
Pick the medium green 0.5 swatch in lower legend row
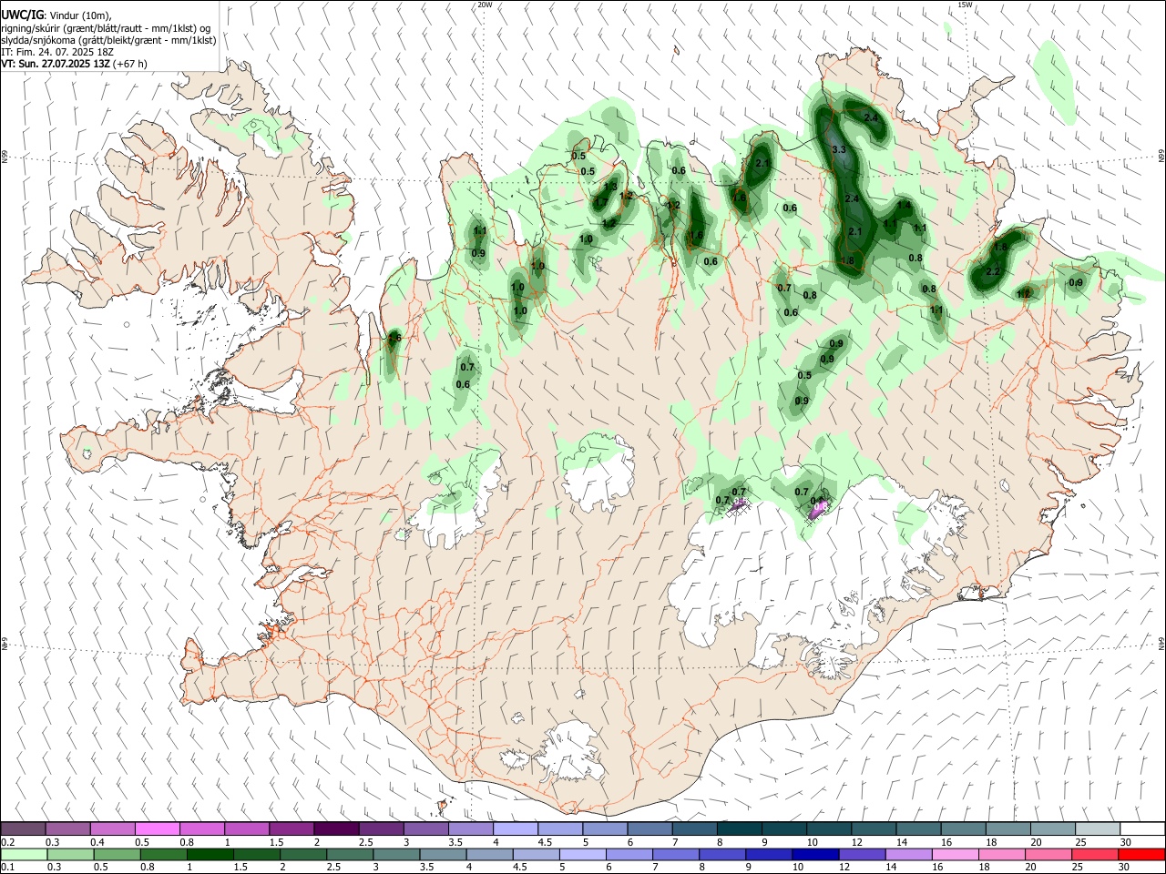[x=117, y=855]
